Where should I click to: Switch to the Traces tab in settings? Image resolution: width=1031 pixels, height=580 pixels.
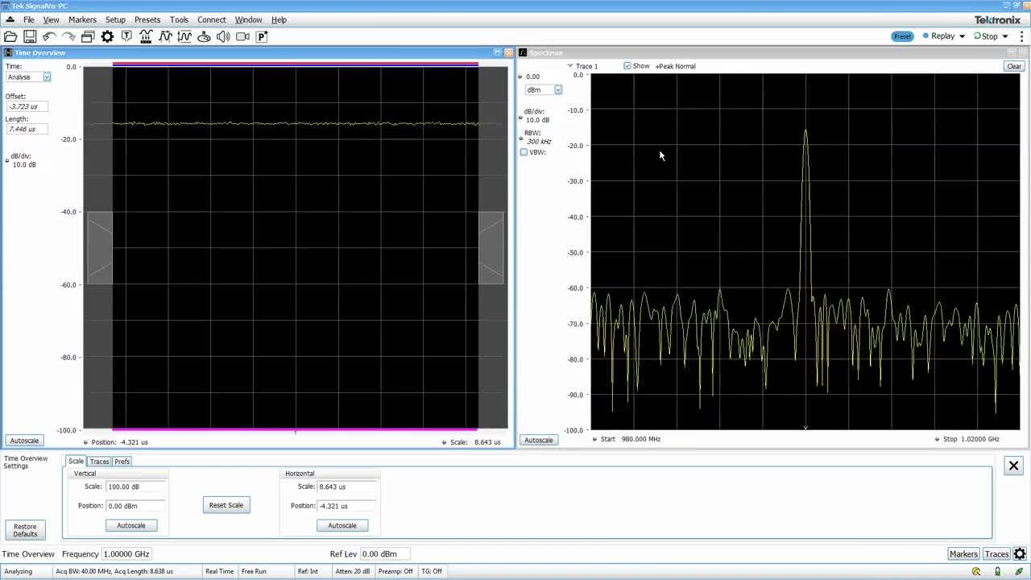[x=99, y=462]
